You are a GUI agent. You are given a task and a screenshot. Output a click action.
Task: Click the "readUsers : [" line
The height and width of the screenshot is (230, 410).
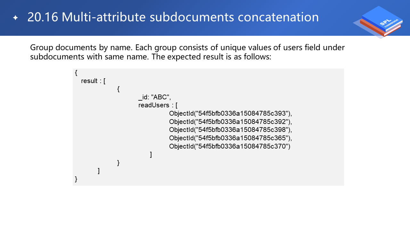pyautogui.click(x=158, y=105)
